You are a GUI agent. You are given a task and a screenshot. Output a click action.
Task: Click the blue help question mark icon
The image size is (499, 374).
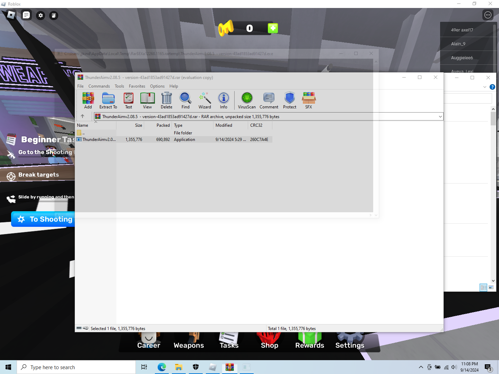pyautogui.click(x=492, y=87)
